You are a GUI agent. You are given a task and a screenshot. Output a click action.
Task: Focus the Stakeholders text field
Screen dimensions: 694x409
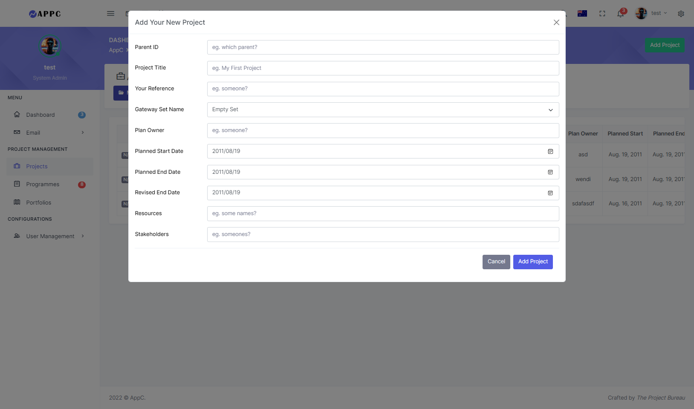pos(382,234)
